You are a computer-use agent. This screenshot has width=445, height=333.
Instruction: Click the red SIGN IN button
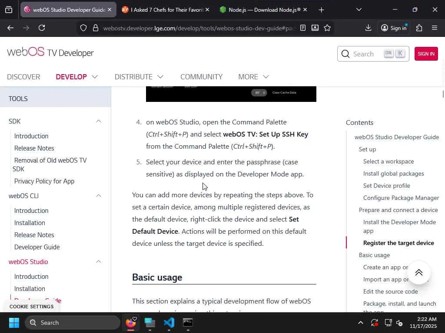[426, 54]
